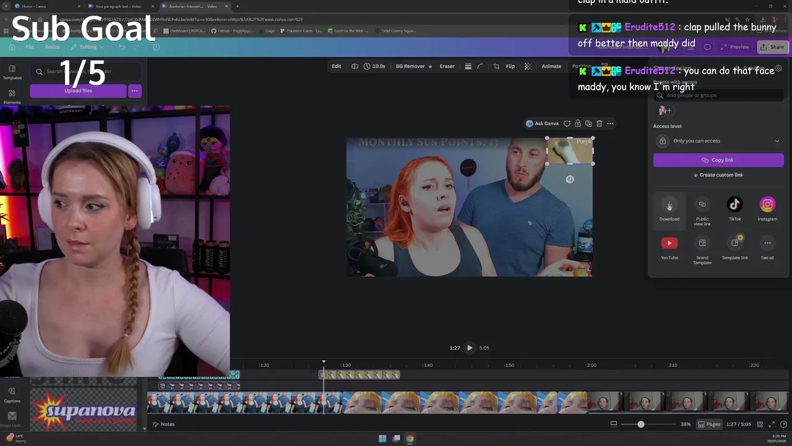
Task: Switch to 'Home - Canva' browser tab
Action: click(x=46, y=6)
